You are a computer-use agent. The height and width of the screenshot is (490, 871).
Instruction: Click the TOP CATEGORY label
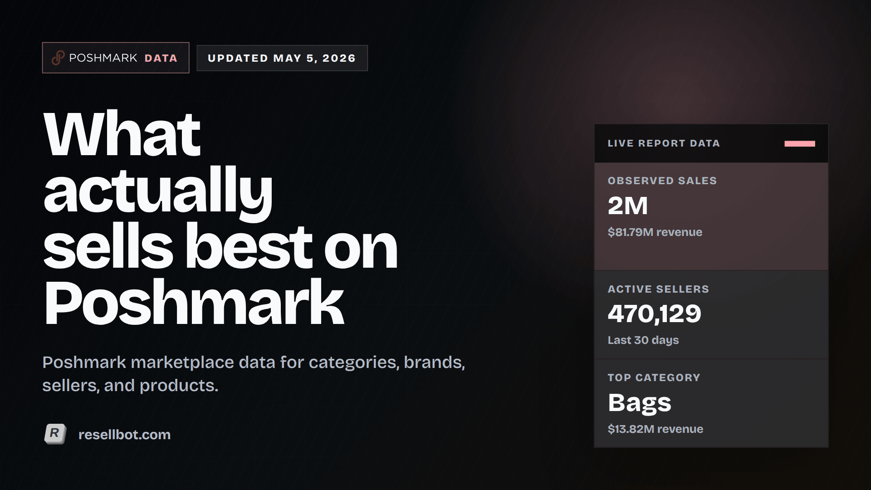pyautogui.click(x=654, y=377)
